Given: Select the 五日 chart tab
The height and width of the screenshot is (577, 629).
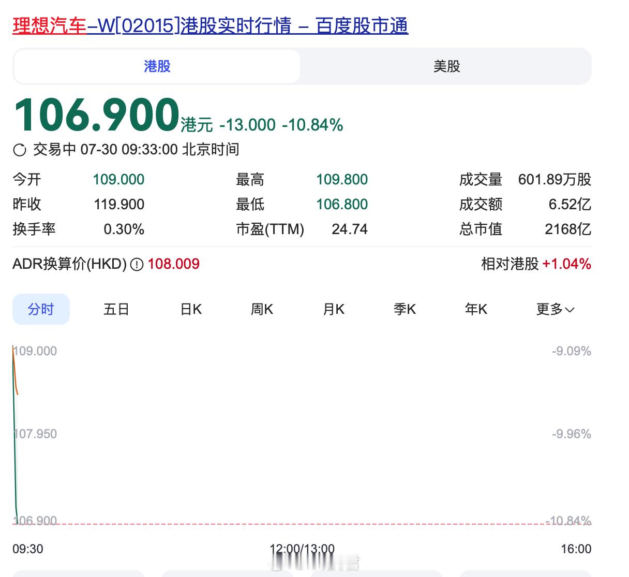Looking at the screenshot, I should (116, 309).
